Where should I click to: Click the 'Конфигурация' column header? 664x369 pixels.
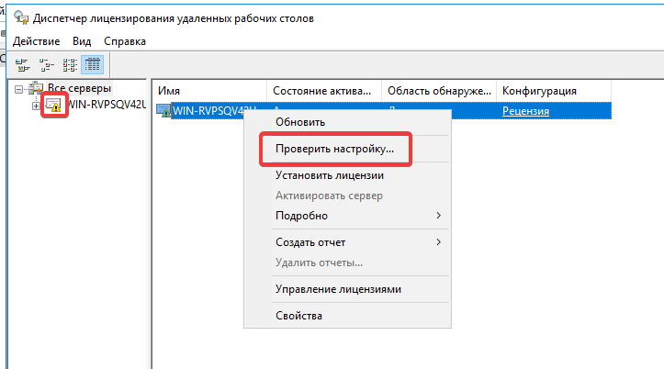pyautogui.click(x=539, y=91)
